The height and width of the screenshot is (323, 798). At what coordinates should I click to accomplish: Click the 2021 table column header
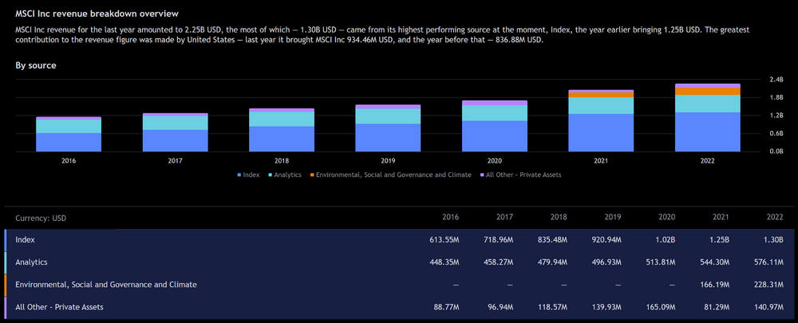pos(721,217)
